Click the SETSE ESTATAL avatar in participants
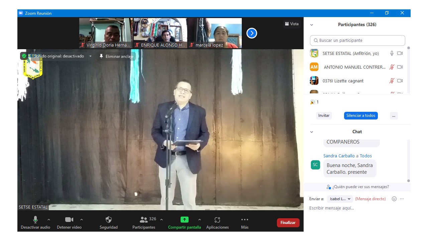This screenshot has height=241, width=428. [x=314, y=53]
